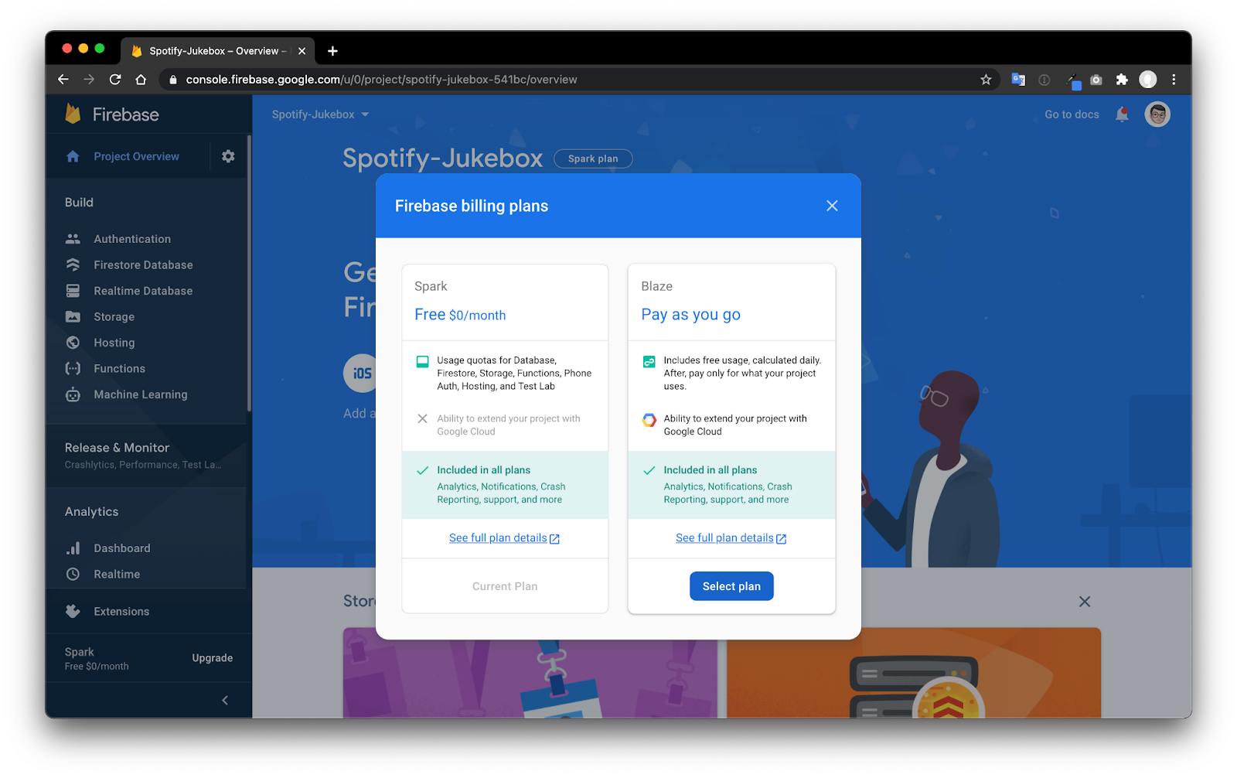The image size is (1237, 778).
Task: Open Spark plan's See full plan details link
Action: [504, 538]
